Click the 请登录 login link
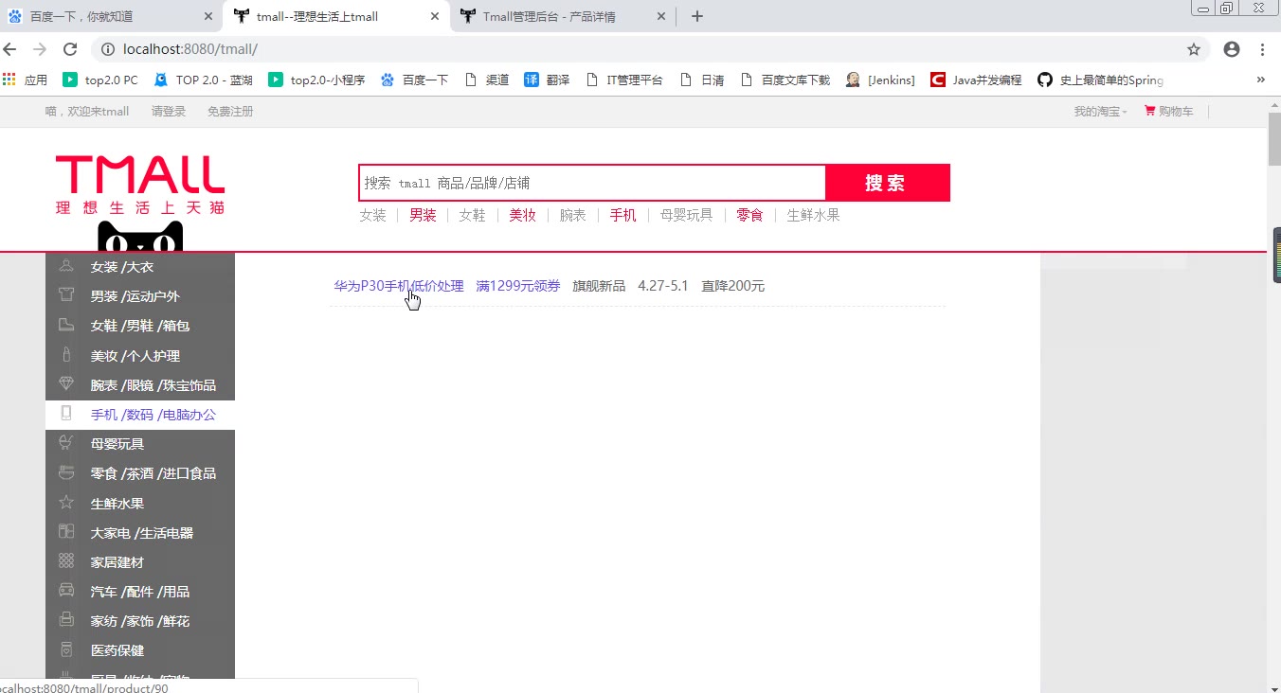The height and width of the screenshot is (693, 1281). coord(169,111)
